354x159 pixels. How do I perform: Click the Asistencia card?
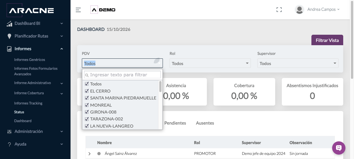184,92
